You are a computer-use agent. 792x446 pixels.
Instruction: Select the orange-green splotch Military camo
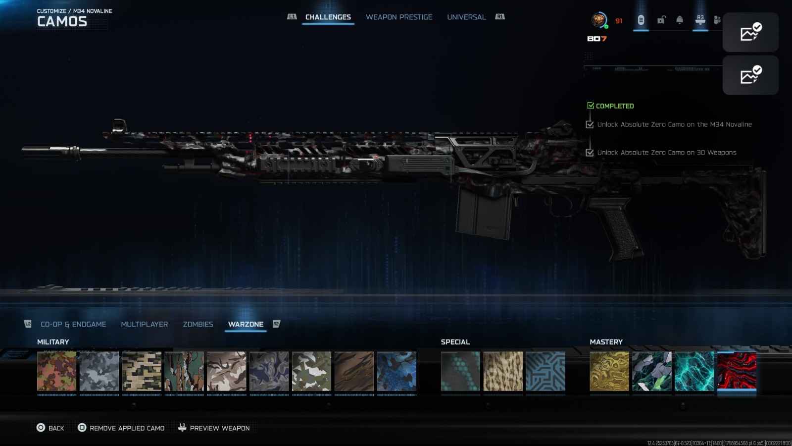click(57, 372)
